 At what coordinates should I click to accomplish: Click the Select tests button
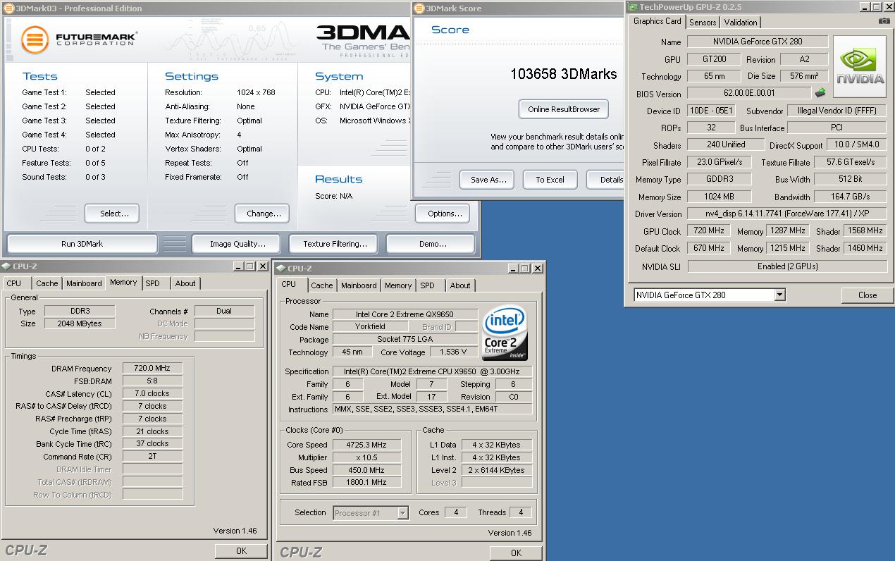111,214
